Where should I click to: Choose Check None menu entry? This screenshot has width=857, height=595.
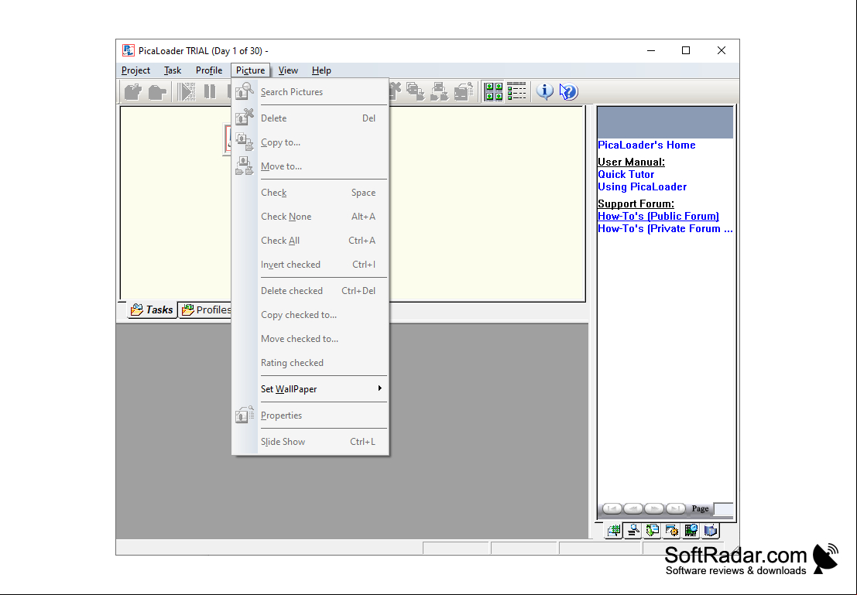[x=310, y=217]
